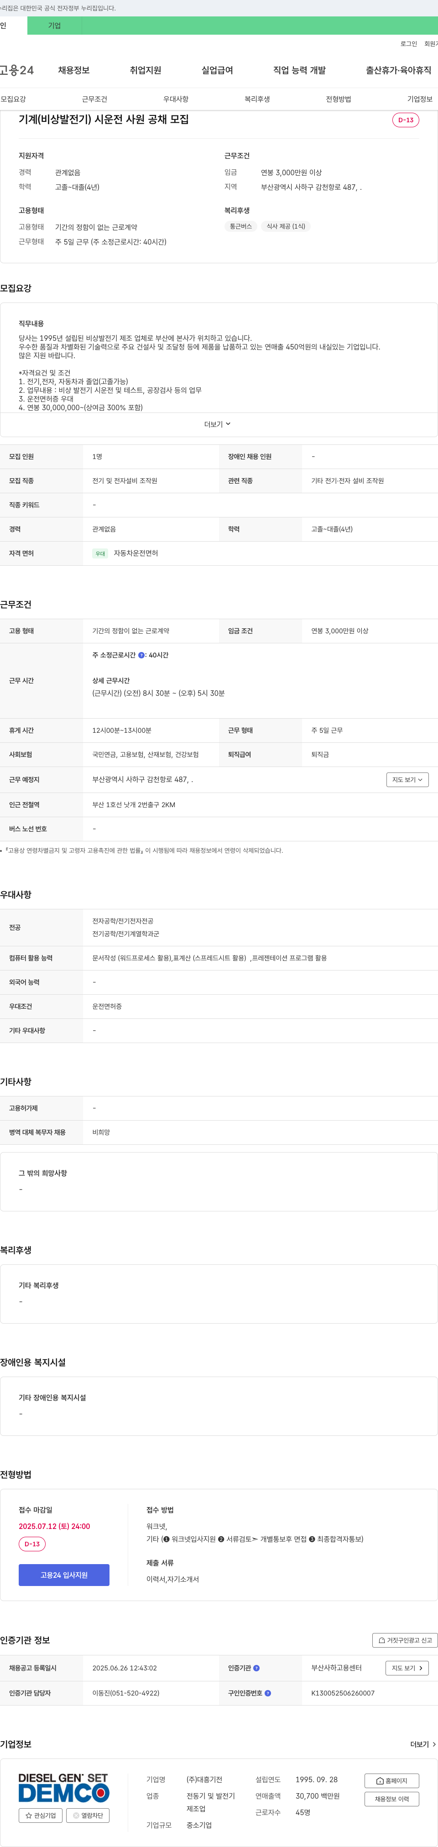Viewport: 438px width, 1847px height.
Task: Click the 30,700 백만원 revenue value
Action: [318, 1796]
